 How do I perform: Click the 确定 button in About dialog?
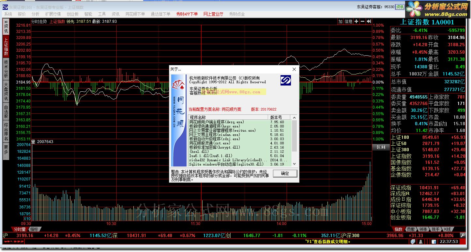[x=285, y=173]
